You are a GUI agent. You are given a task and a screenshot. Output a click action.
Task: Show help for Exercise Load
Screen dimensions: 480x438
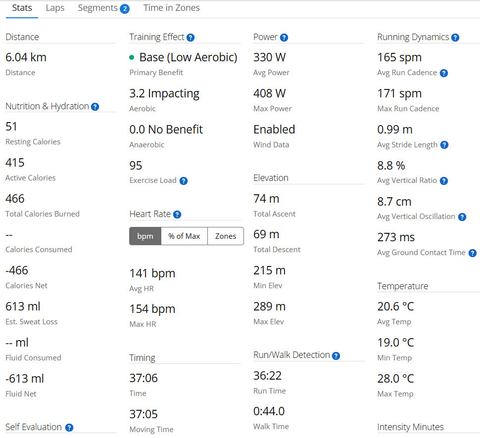184,181
